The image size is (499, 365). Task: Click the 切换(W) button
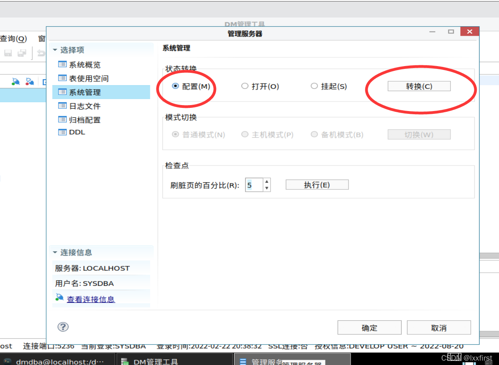[x=419, y=135]
